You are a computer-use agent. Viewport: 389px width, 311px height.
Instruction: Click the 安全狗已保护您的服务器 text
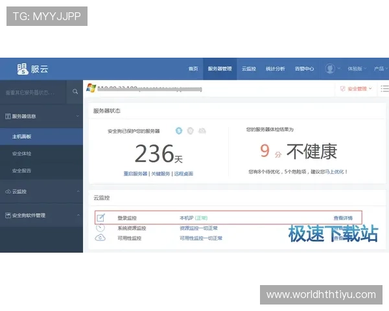[x=134, y=131]
